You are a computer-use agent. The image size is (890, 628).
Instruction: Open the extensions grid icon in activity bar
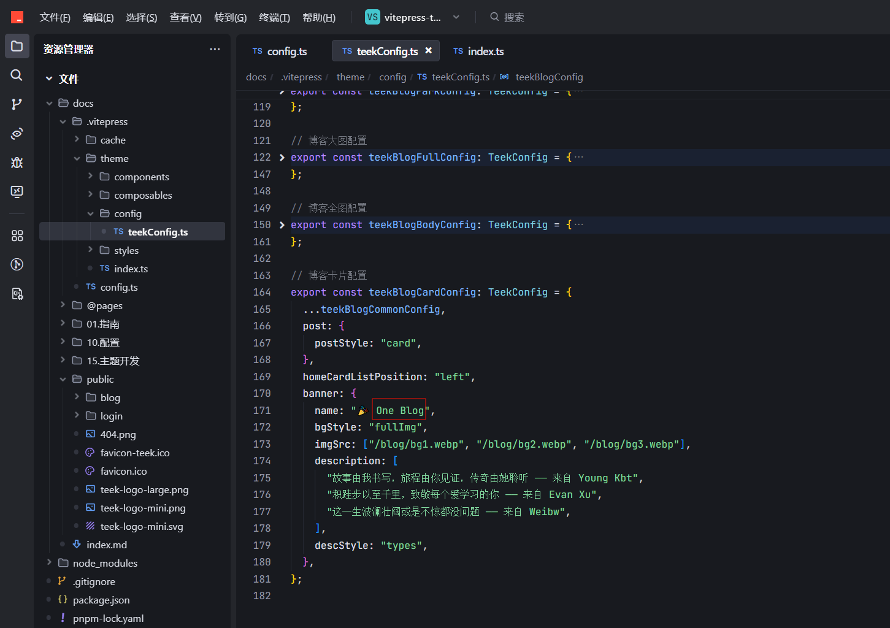click(17, 235)
